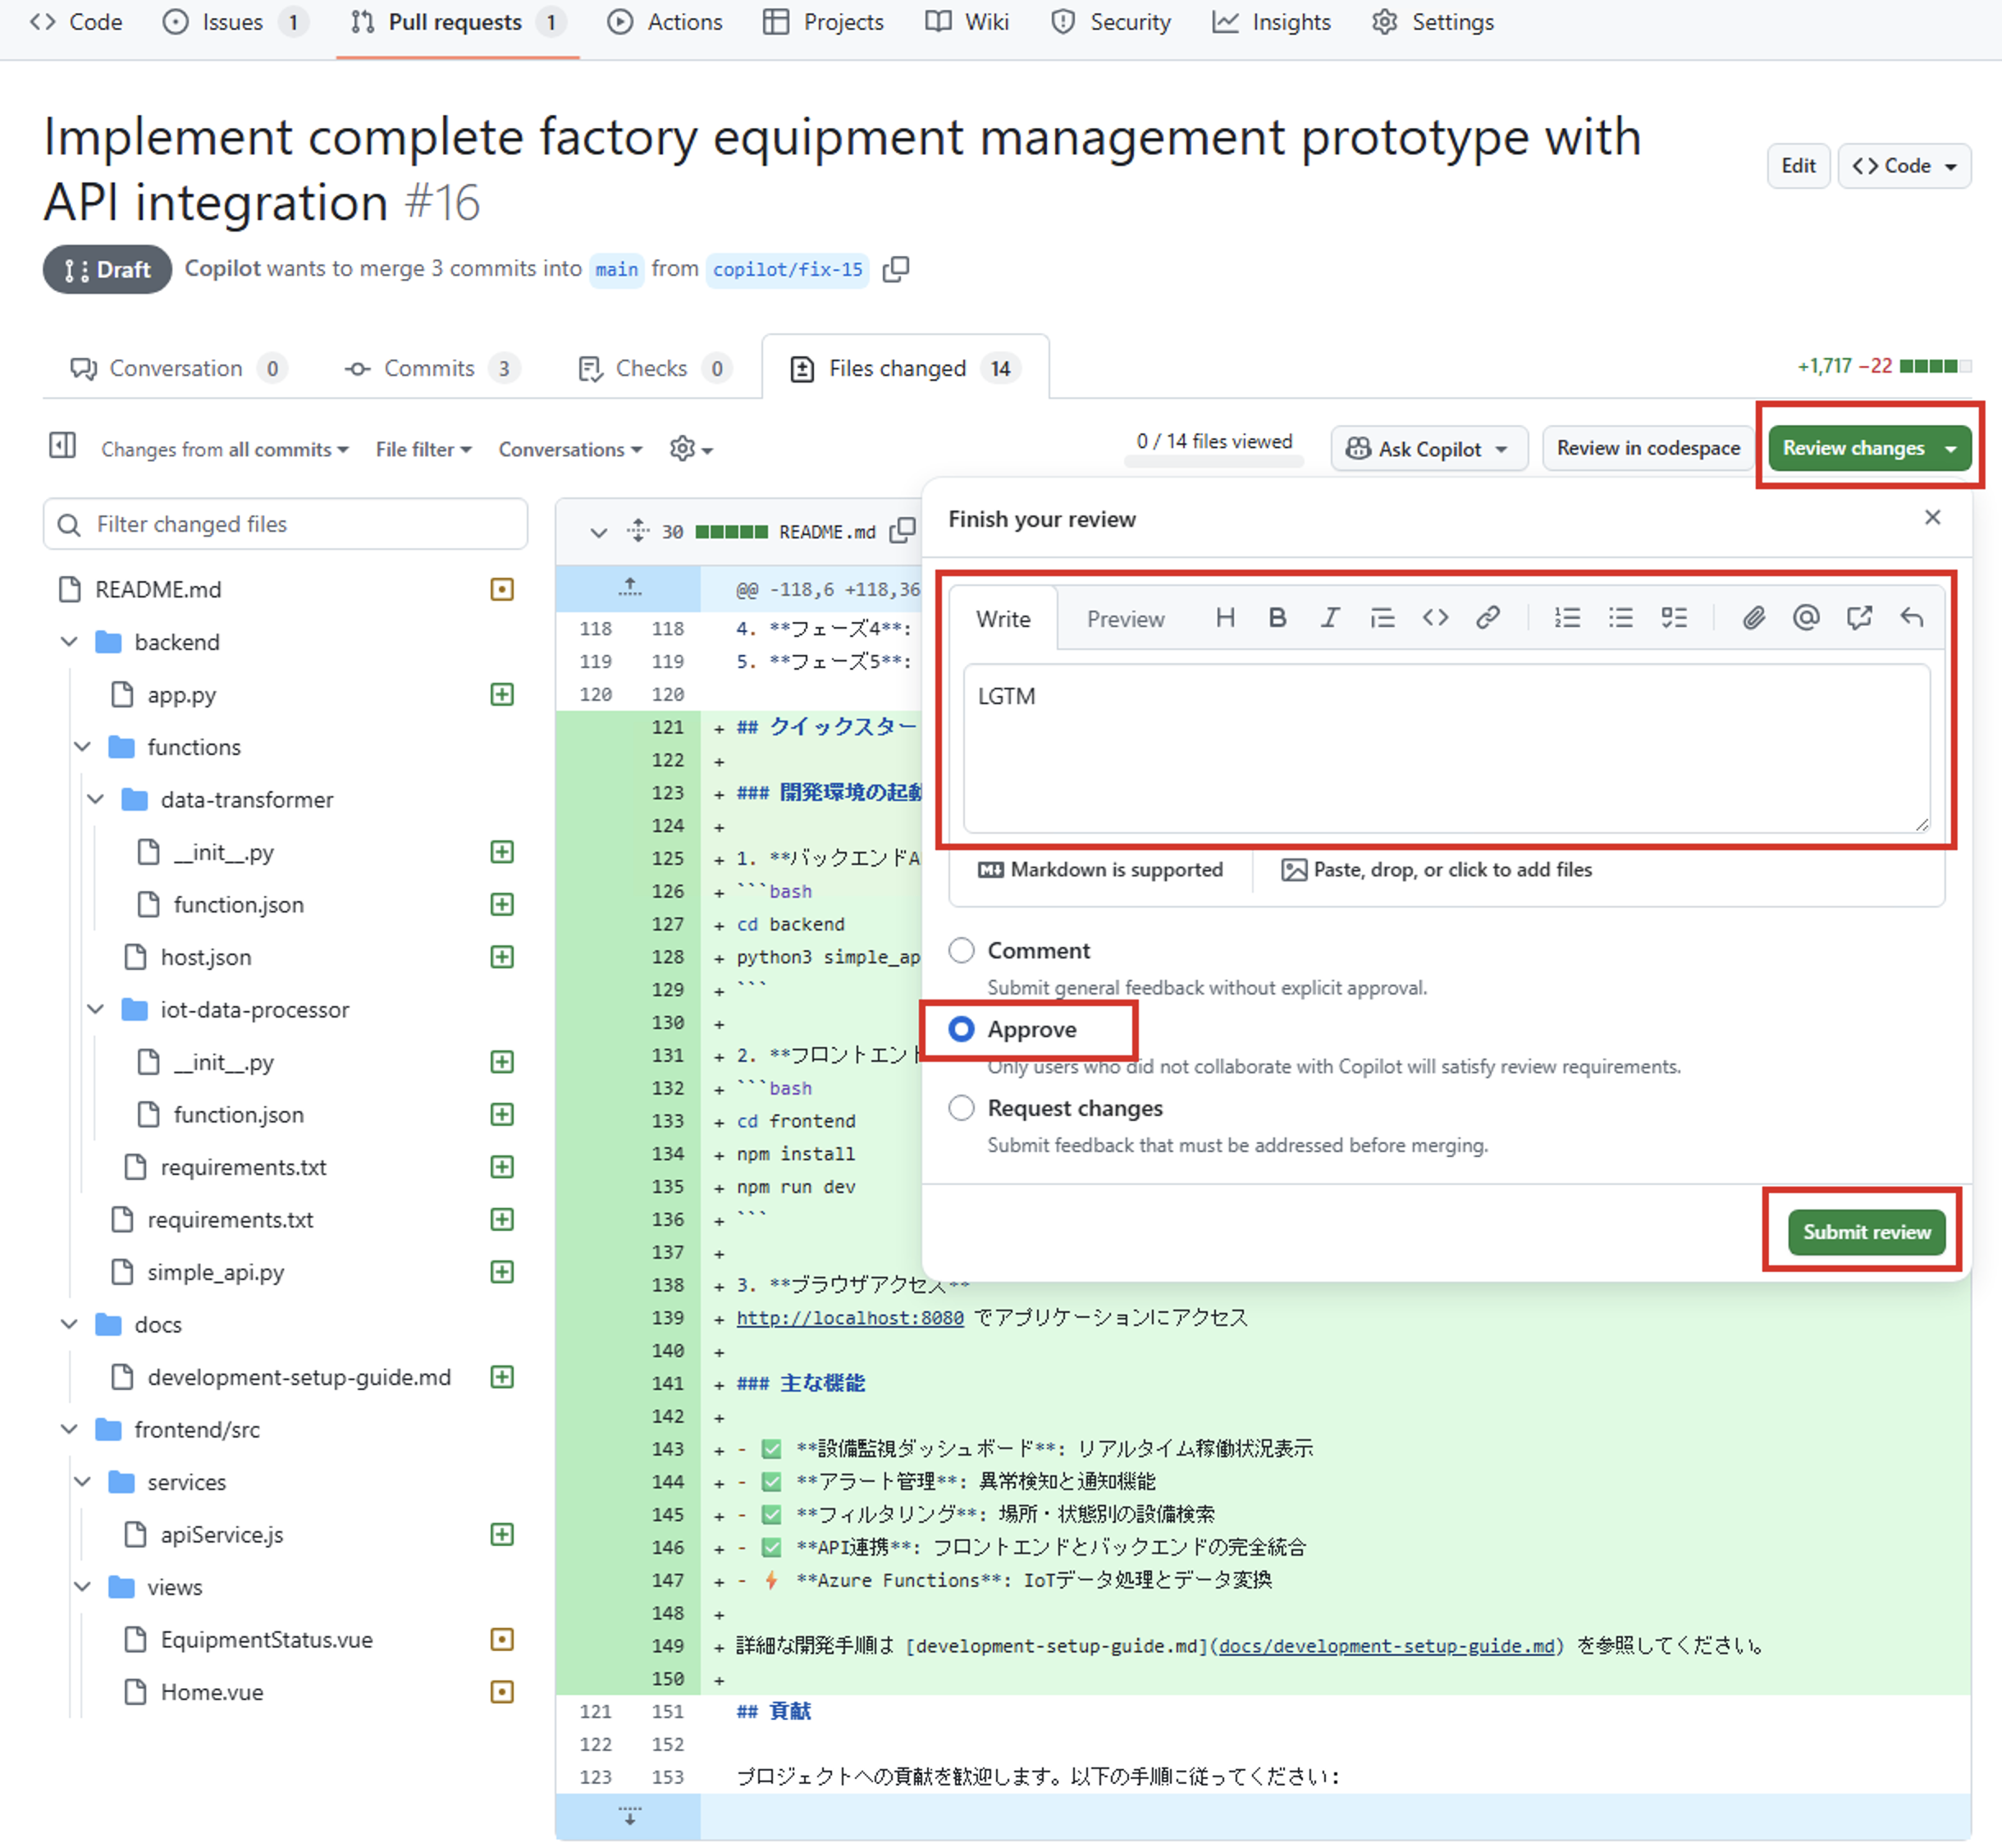This screenshot has height=1848, width=2002.
Task: Collapse the services folder
Action: (x=83, y=1482)
